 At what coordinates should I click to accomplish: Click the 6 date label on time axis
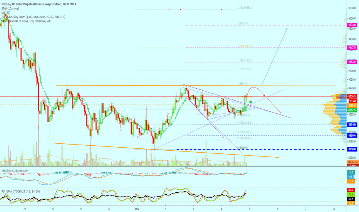pos(278,209)
